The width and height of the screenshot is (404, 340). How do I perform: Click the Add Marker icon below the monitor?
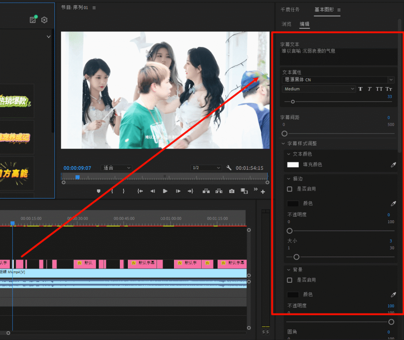point(98,191)
